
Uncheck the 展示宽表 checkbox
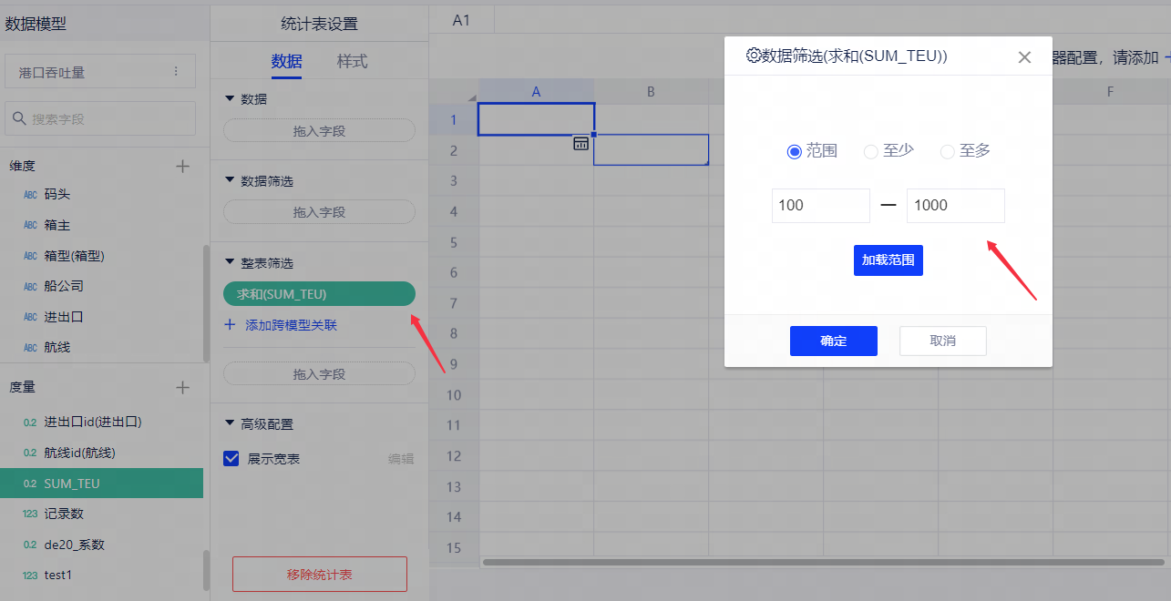[231, 459]
